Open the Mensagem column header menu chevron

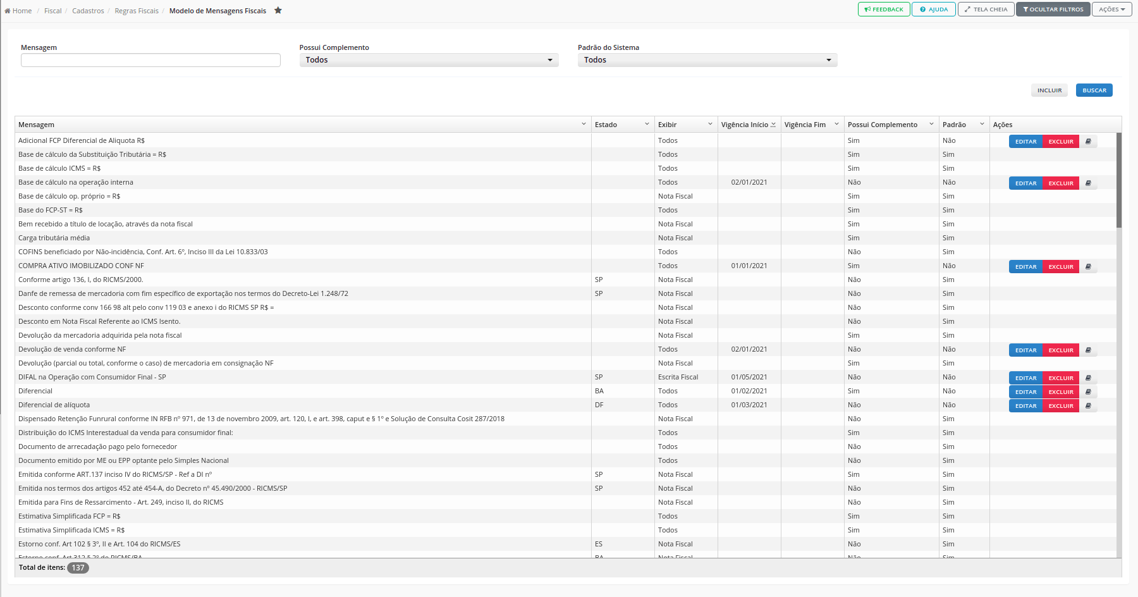[x=584, y=124]
